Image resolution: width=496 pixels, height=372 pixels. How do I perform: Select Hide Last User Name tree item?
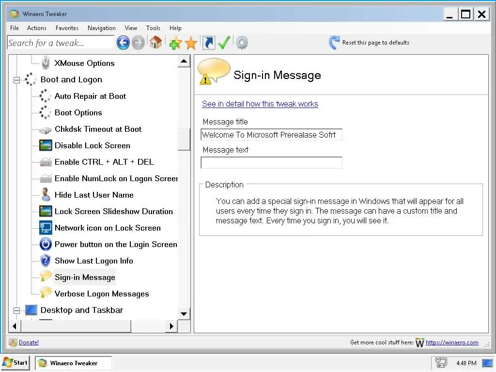tap(94, 195)
